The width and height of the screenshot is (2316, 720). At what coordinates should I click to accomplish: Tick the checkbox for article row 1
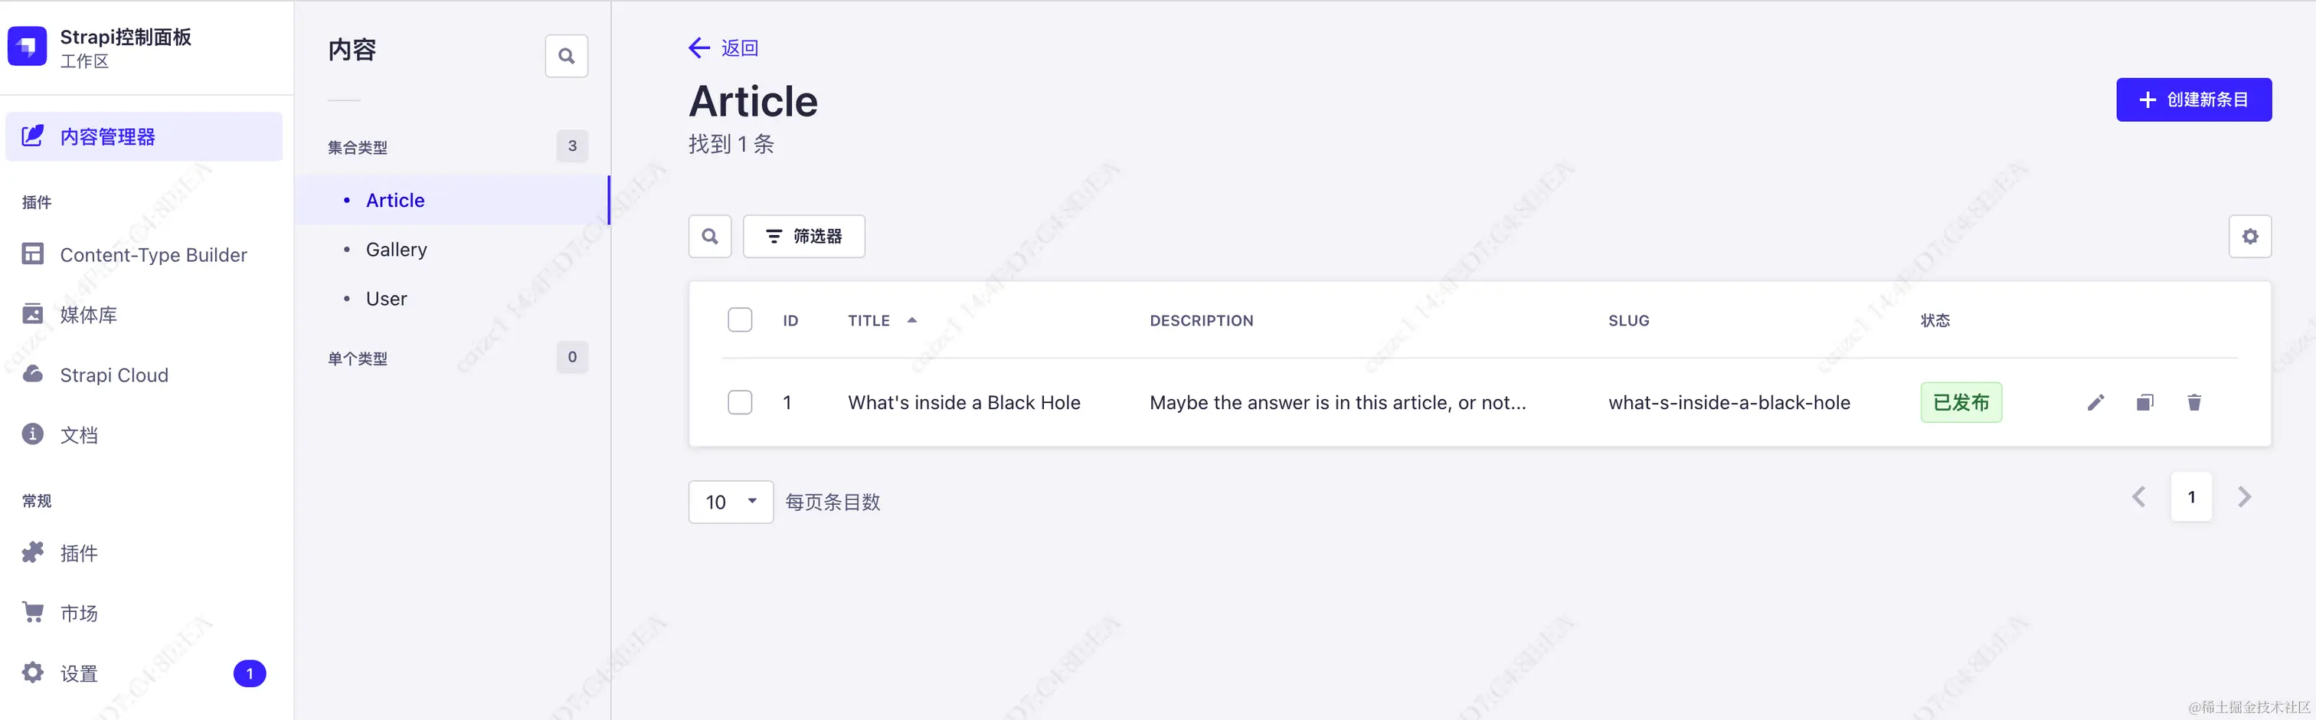(740, 403)
